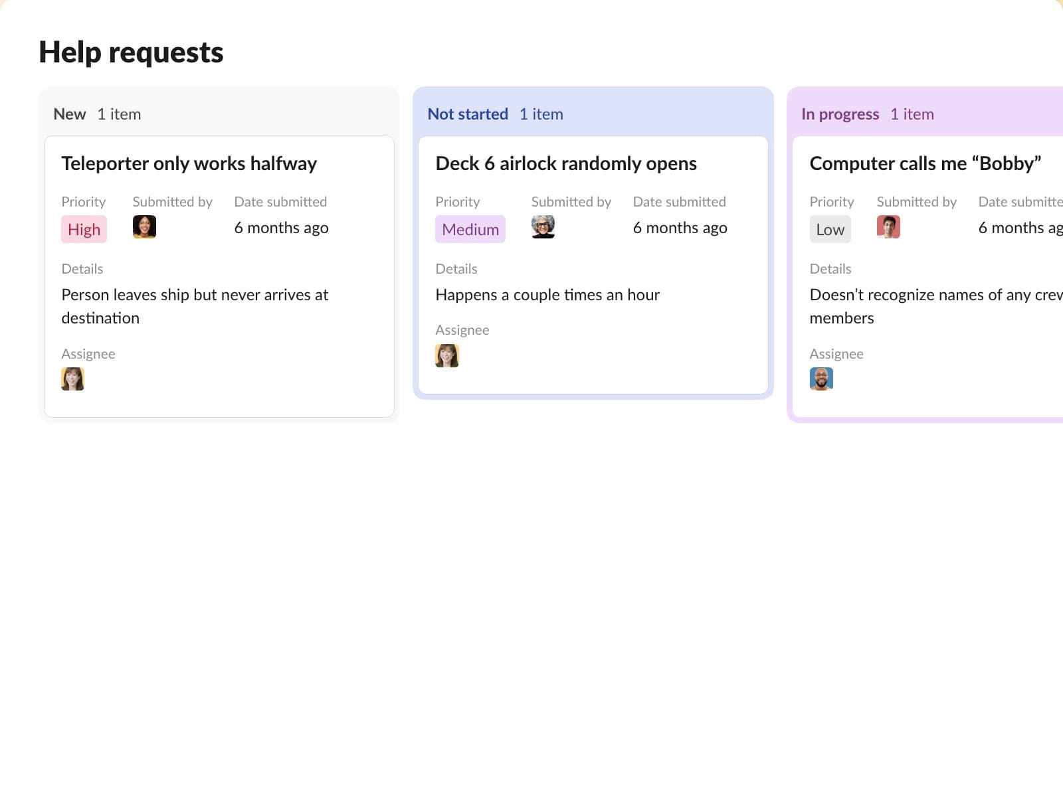This screenshot has width=1063, height=797.
Task: Click the assignee avatar on the Deck 6 airlock card
Action: [x=447, y=355]
